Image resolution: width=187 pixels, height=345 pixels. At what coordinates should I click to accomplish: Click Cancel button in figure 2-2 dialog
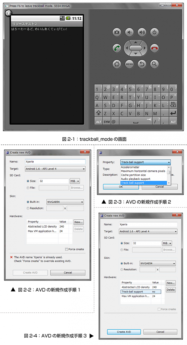click(68, 272)
